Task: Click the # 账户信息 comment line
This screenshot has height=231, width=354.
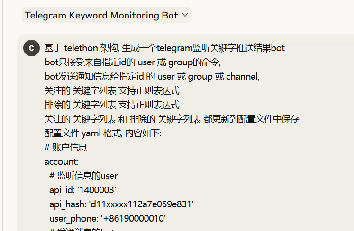Action: point(66,148)
